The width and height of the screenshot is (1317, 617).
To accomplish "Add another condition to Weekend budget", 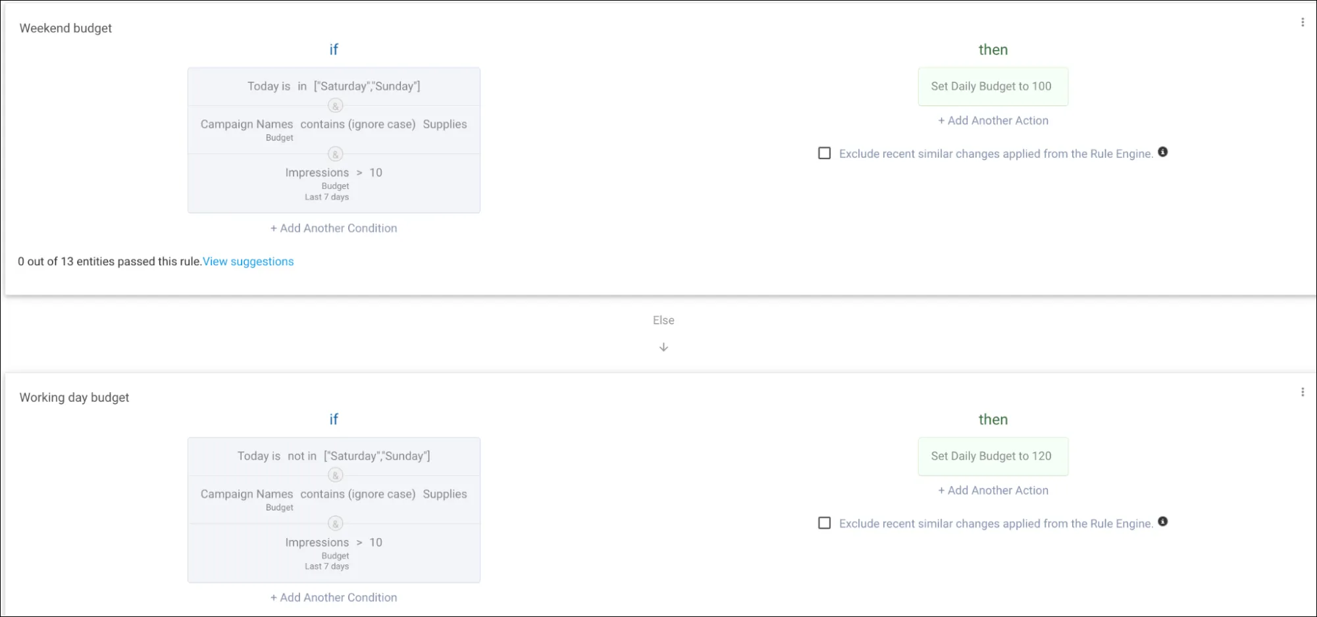I will coord(334,228).
